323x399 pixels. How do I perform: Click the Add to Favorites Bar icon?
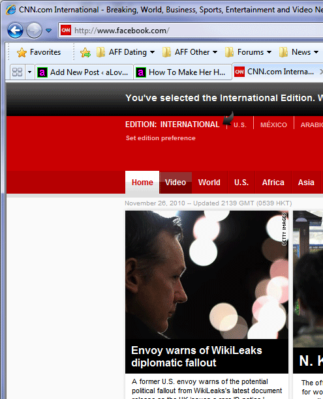[85, 52]
